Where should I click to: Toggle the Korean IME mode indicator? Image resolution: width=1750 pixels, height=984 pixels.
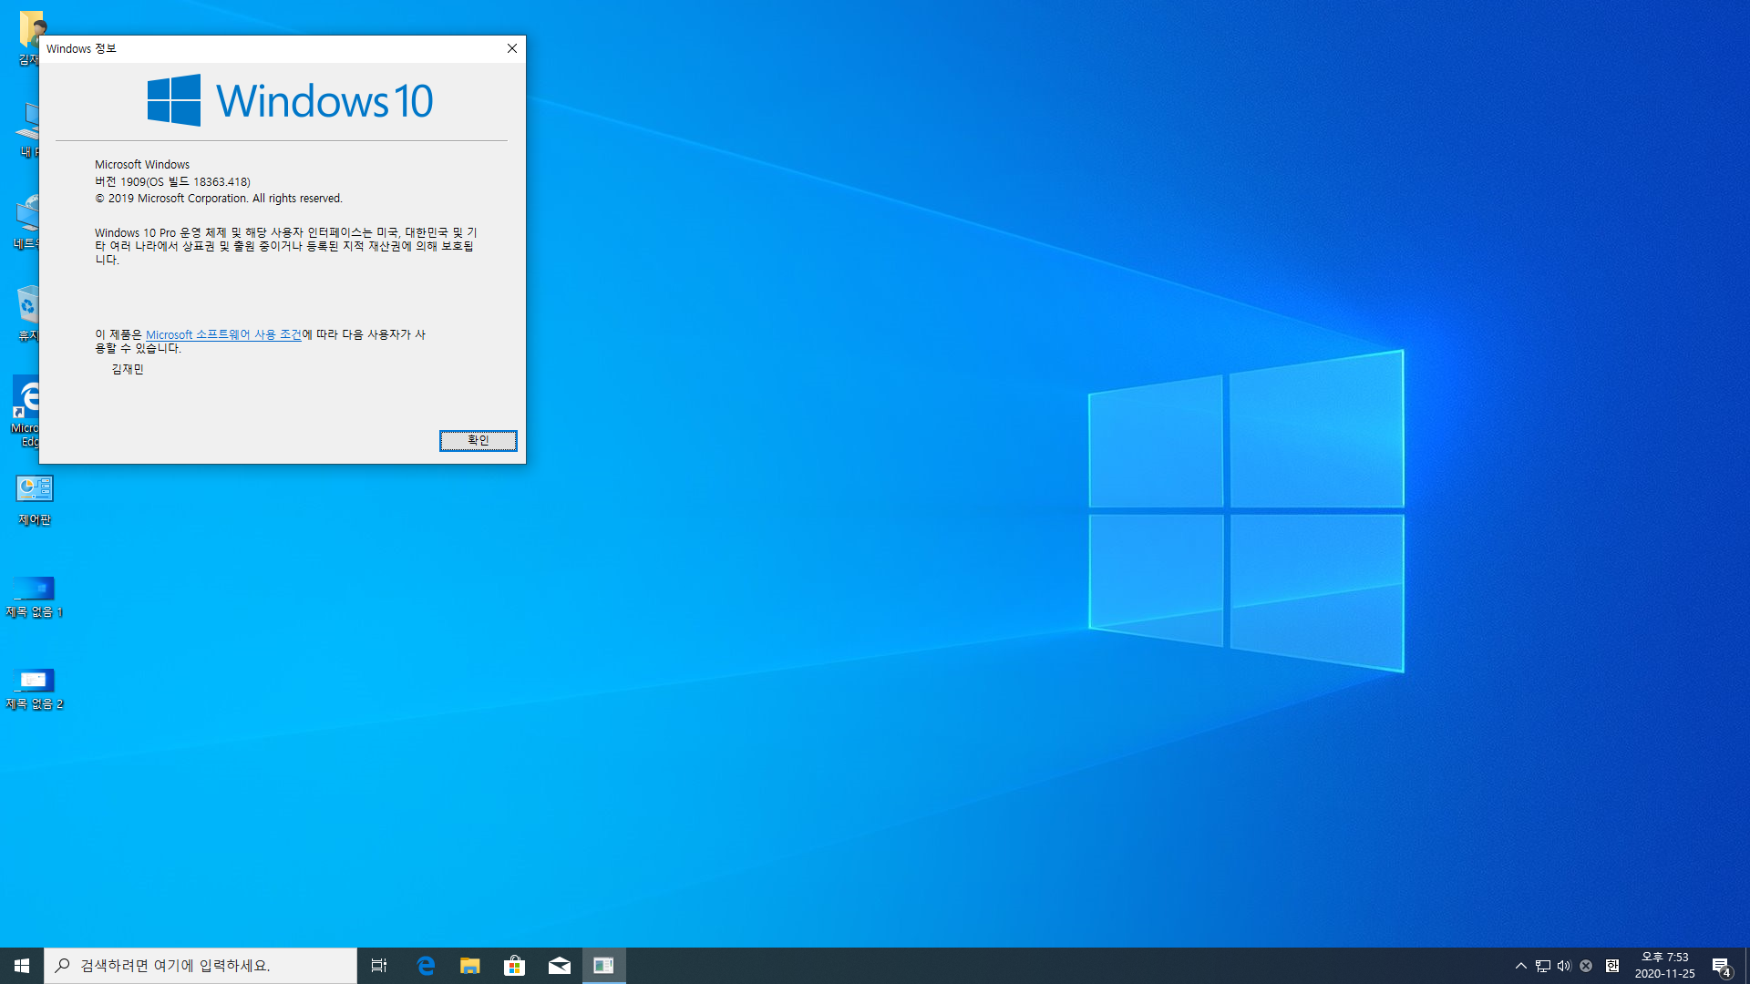(x=1612, y=966)
